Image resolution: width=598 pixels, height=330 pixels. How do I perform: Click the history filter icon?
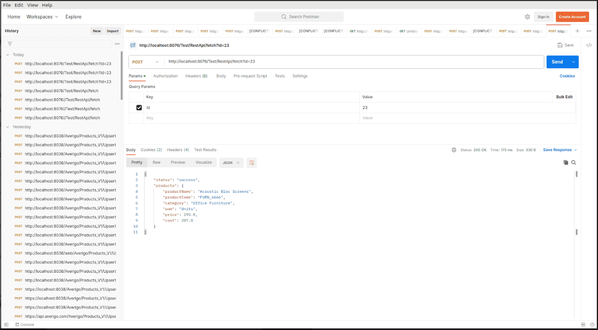pos(10,44)
